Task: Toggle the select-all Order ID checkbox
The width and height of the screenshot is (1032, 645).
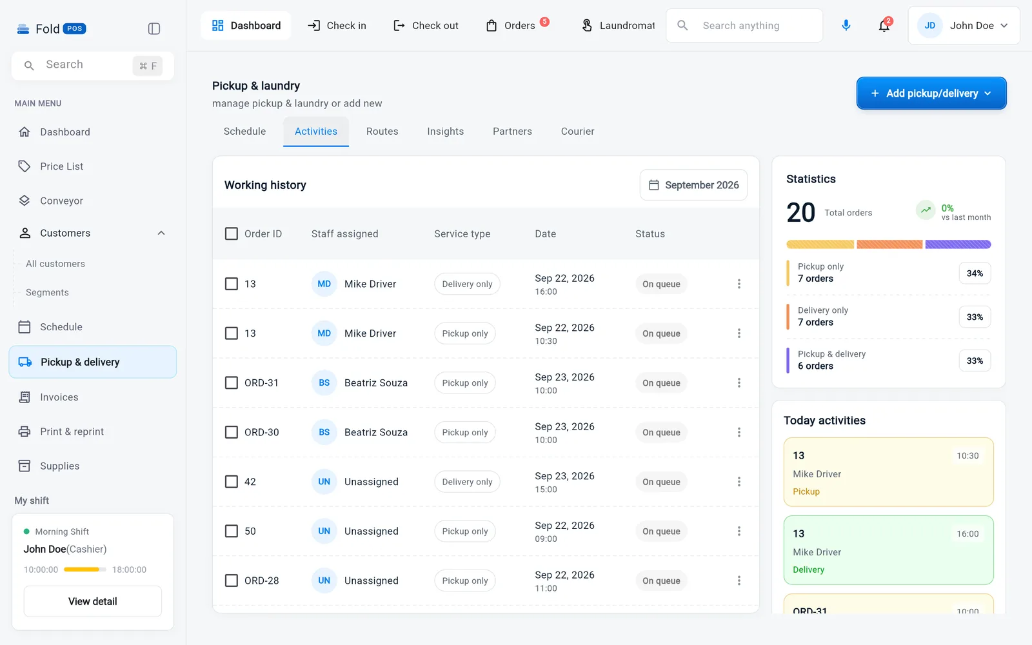Action: (232, 233)
